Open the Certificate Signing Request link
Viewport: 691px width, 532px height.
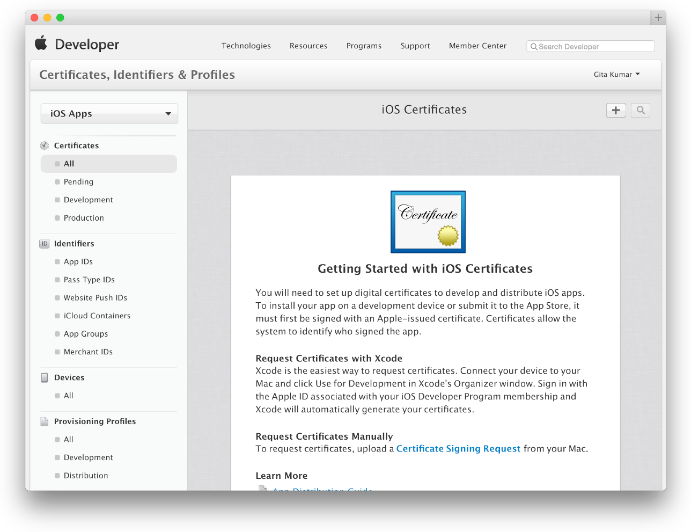pyautogui.click(x=458, y=449)
